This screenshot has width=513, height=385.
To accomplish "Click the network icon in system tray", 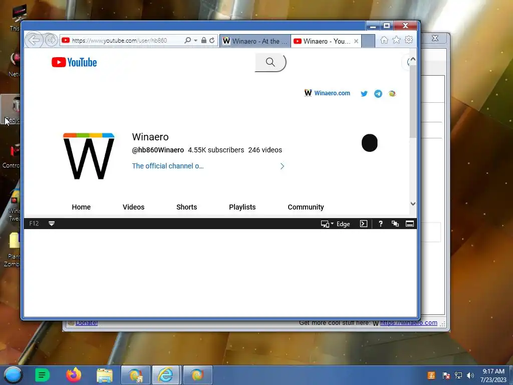I will pyautogui.click(x=458, y=375).
